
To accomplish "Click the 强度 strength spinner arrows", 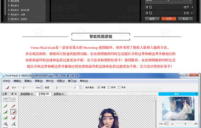I will tap(80, 87).
